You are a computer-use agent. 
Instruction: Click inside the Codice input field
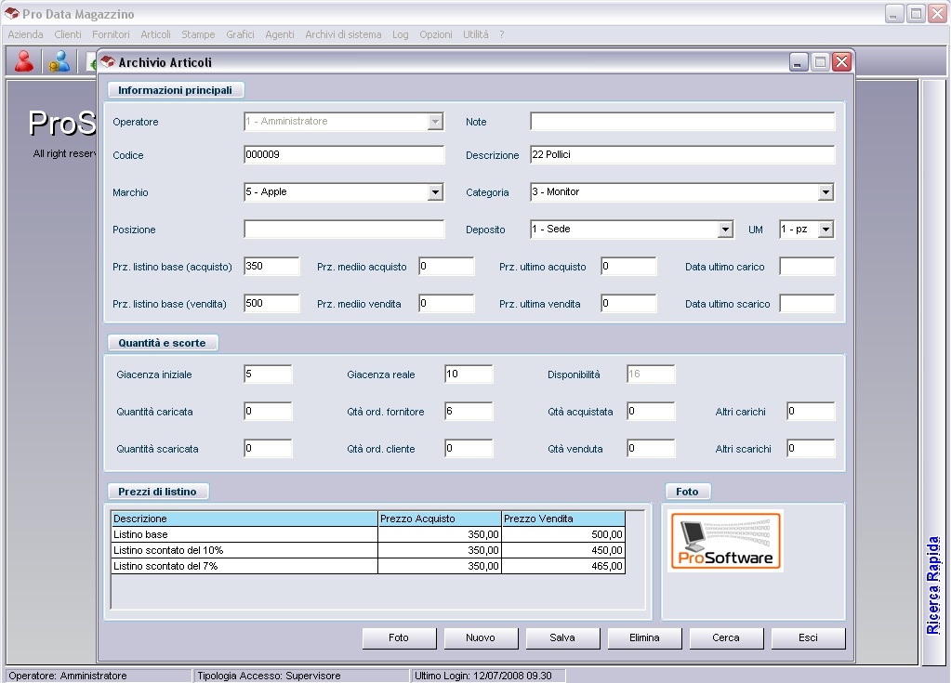344,155
